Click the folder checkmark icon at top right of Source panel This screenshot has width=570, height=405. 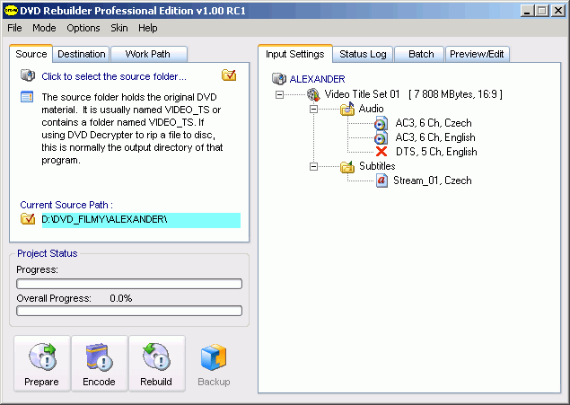[x=229, y=75]
